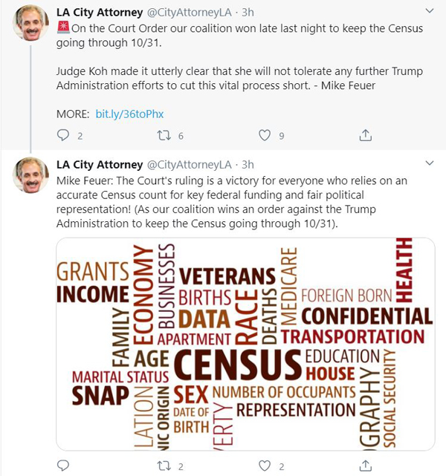Share the first tweet via share icon
Image resolution: width=446 pixels, height=476 pixels.
(x=366, y=135)
